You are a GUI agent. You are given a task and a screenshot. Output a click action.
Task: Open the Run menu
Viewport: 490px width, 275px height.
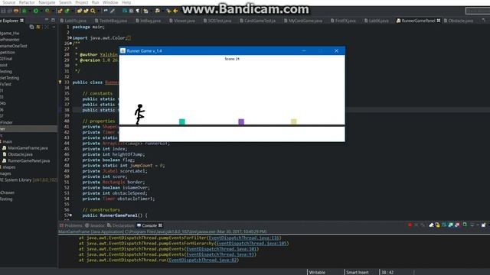[x=95, y=2]
